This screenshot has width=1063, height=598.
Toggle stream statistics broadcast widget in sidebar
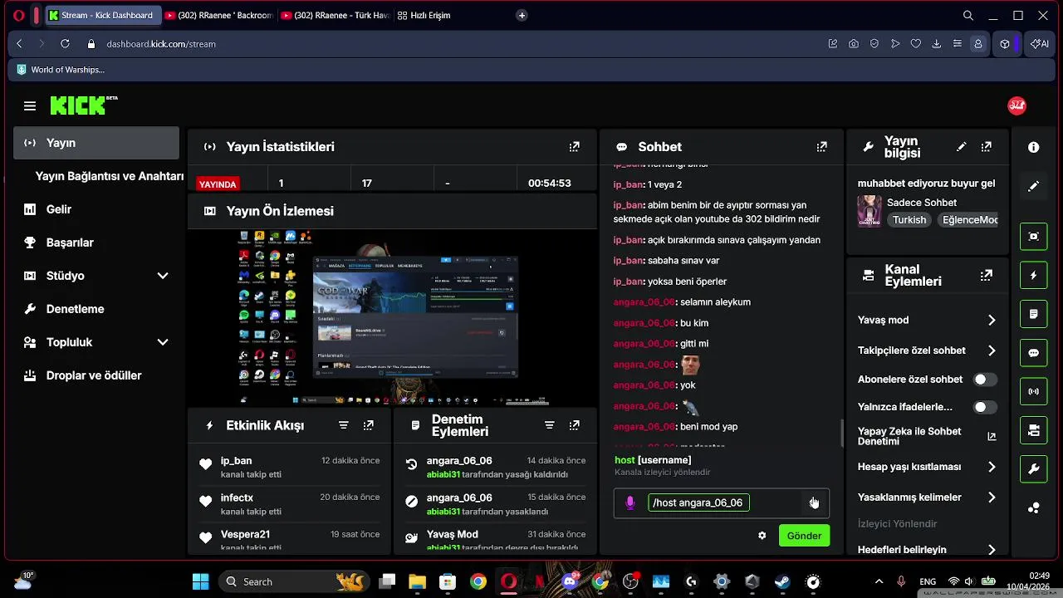1033,391
